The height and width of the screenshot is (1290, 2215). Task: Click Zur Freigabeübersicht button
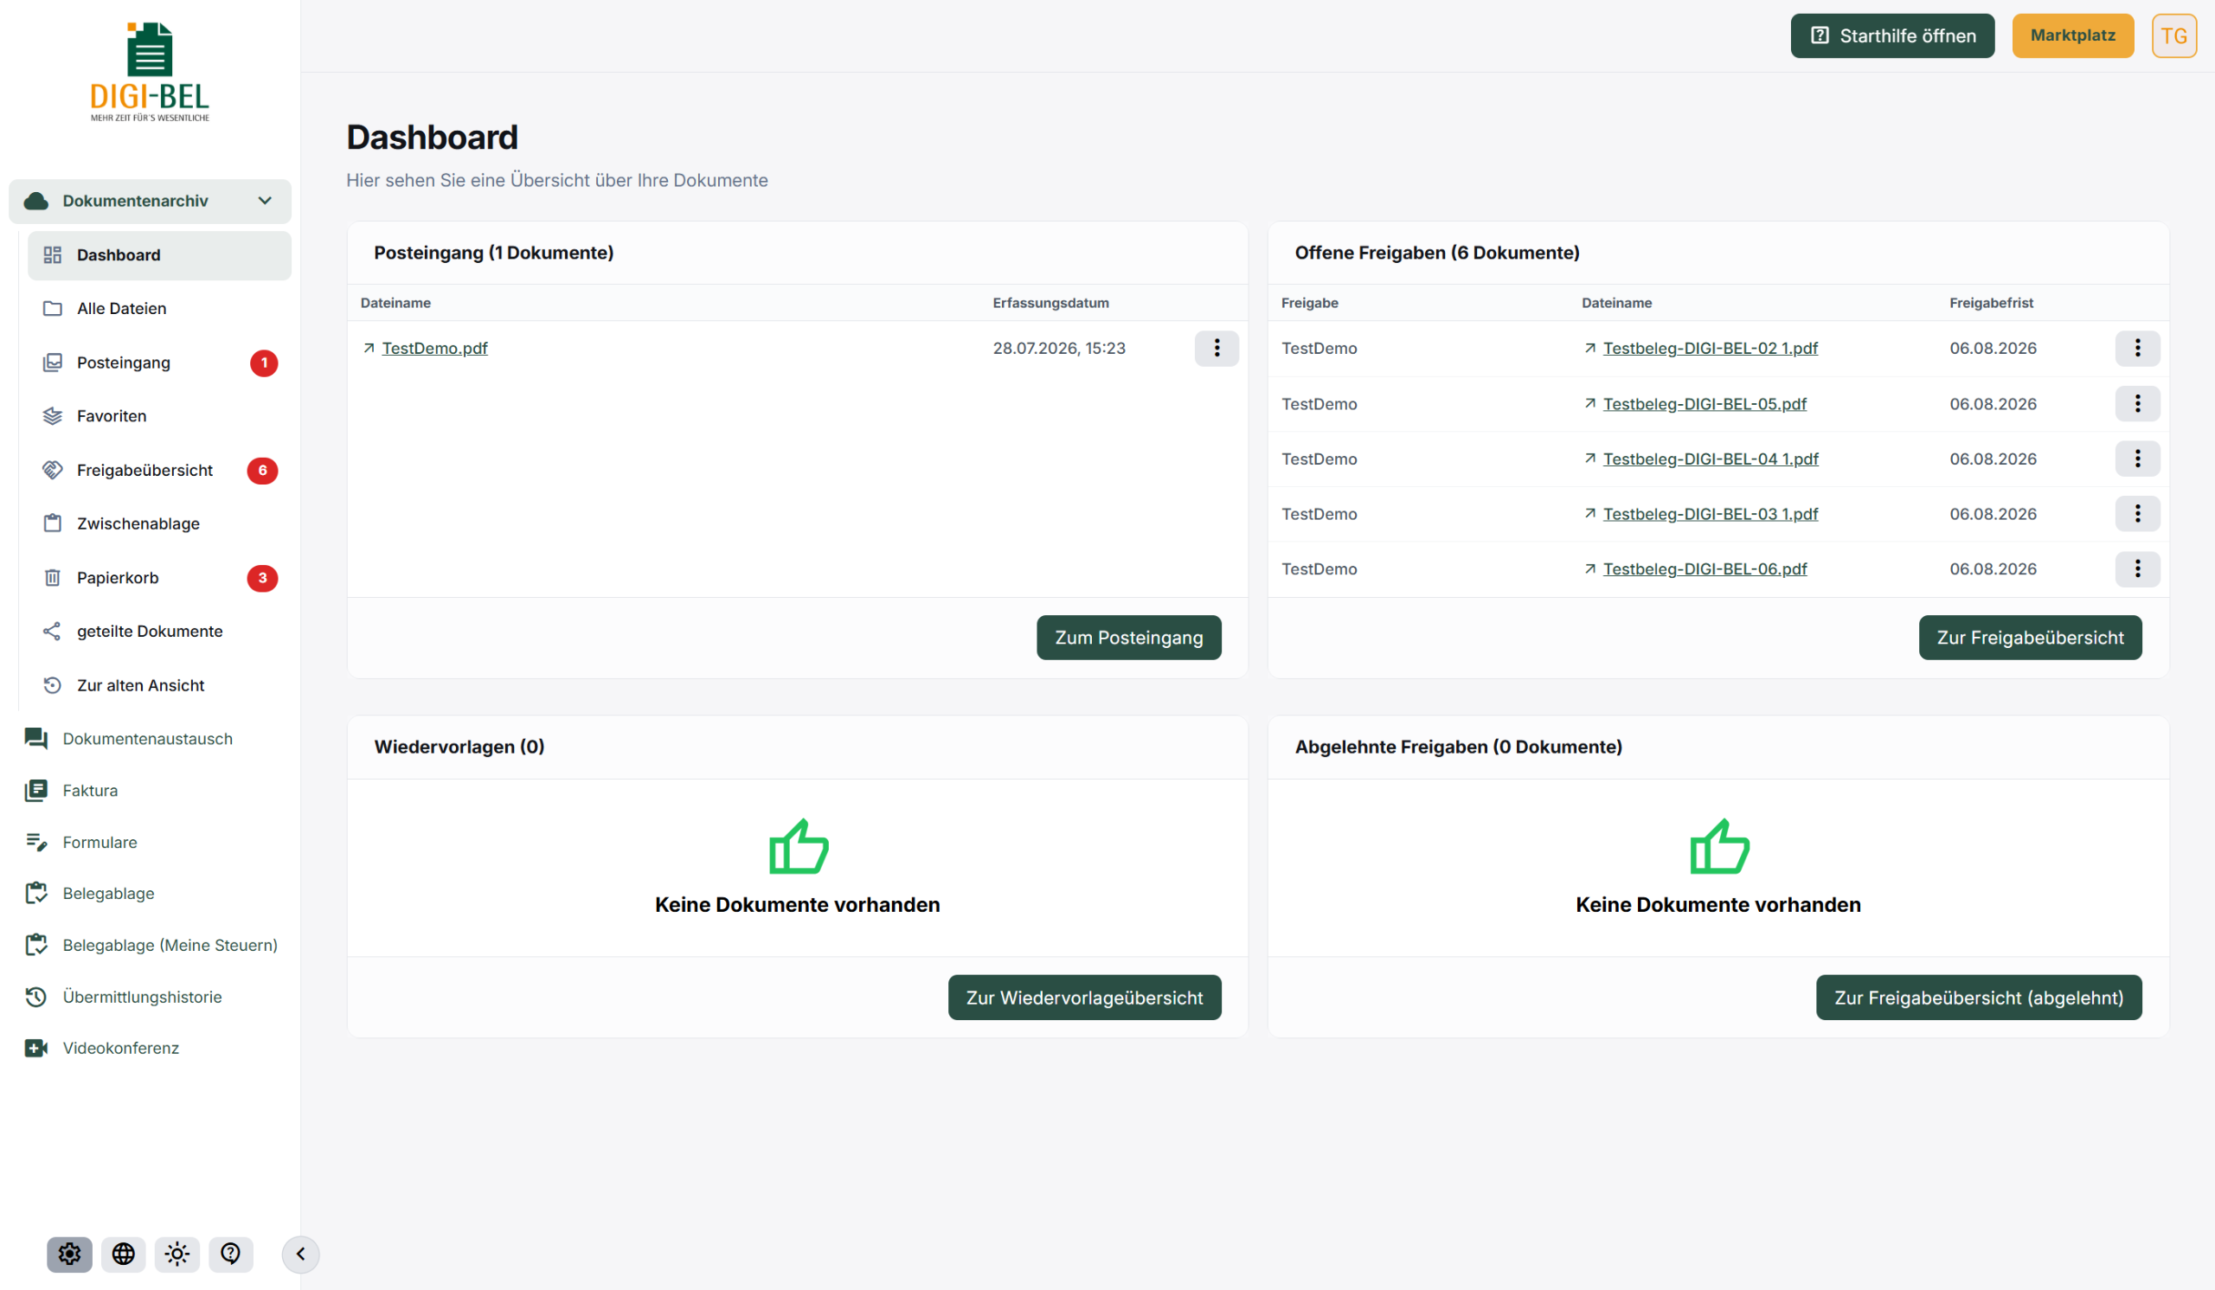[x=2031, y=638]
